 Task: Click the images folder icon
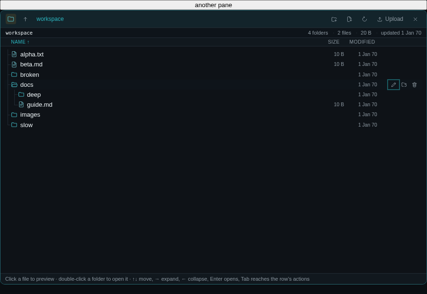[14, 115]
